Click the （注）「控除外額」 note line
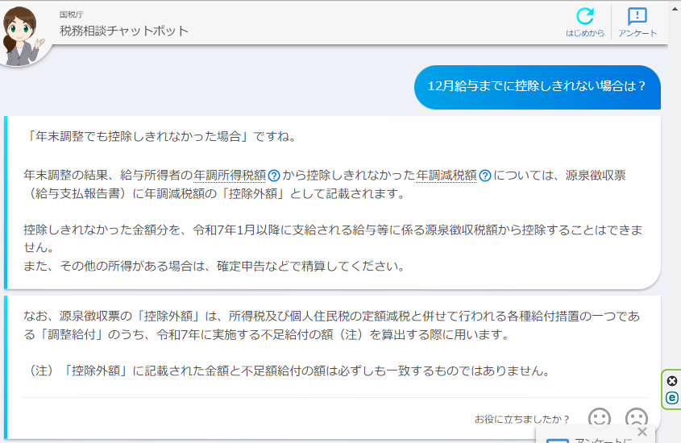681x443 pixels. 288,371
